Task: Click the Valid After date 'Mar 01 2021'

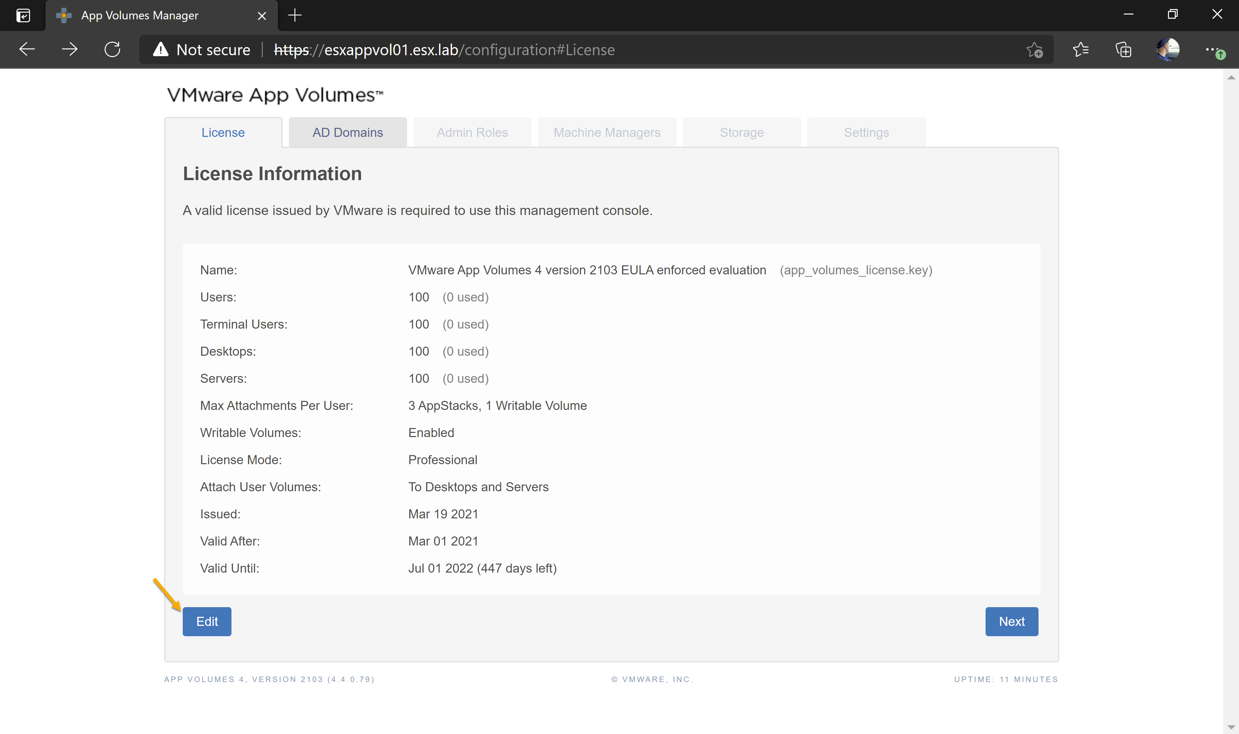Action: 443,541
